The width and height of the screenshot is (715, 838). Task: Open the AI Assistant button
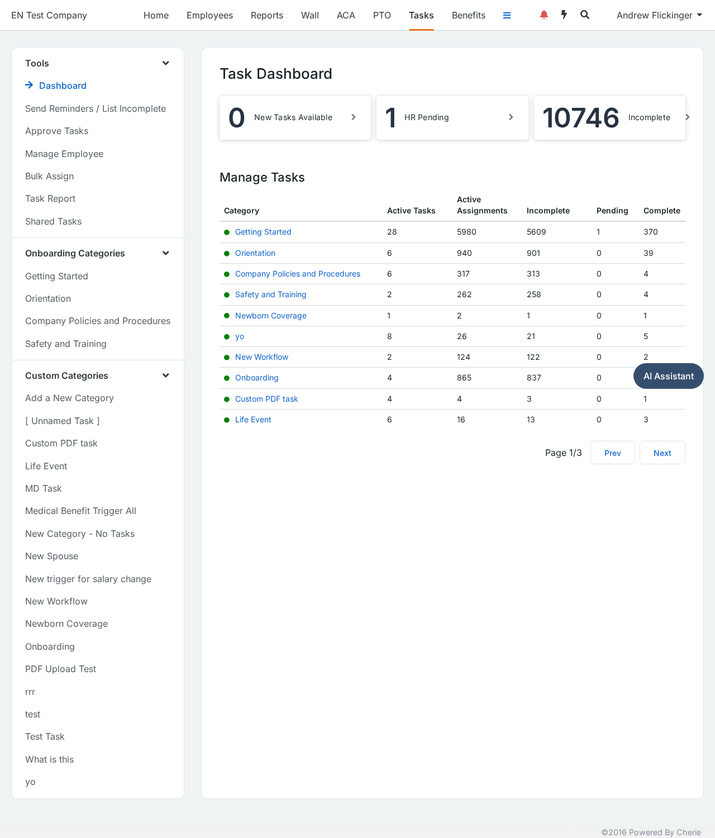pyautogui.click(x=668, y=376)
